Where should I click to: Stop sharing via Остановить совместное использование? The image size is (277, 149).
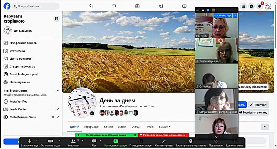pyautogui.click(x=164, y=135)
